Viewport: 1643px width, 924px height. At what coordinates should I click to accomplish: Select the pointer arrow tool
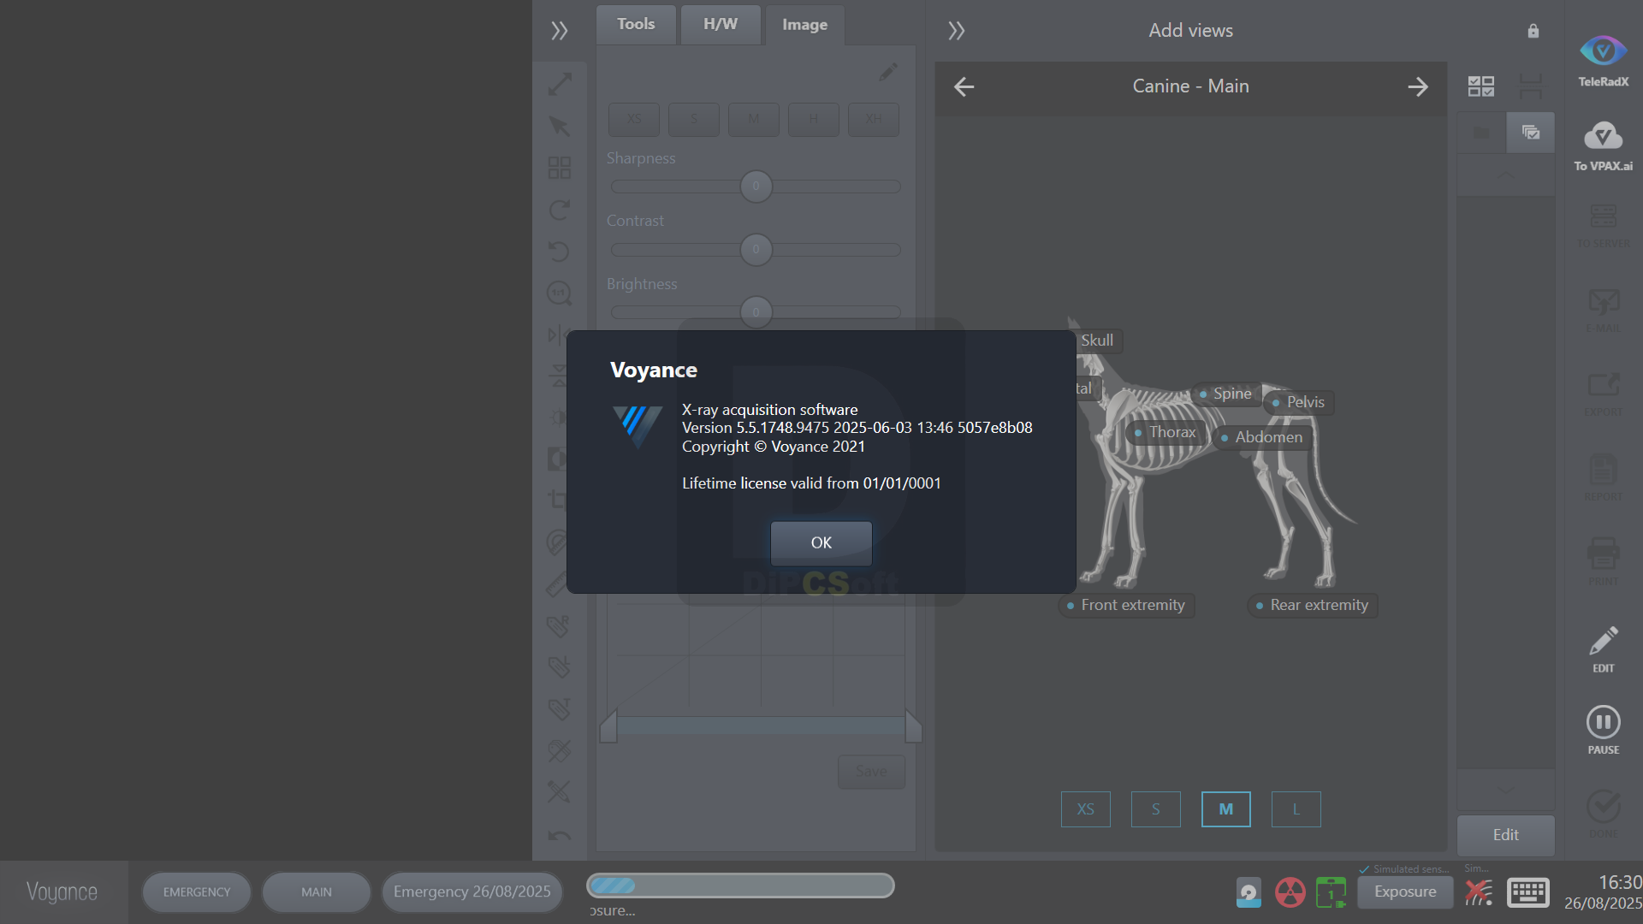point(560,127)
